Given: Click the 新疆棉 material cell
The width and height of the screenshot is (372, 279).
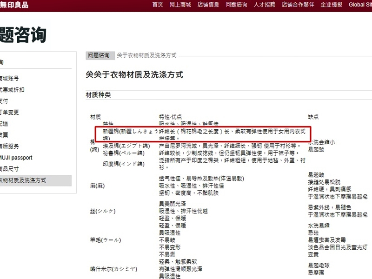Looking at the screenshot, I should pos(130,134).
